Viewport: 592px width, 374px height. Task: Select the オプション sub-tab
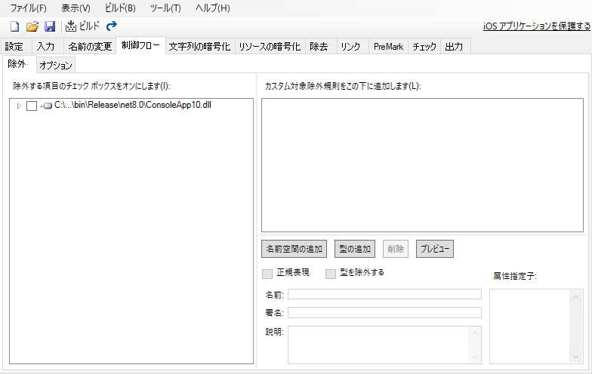point(55,66)
